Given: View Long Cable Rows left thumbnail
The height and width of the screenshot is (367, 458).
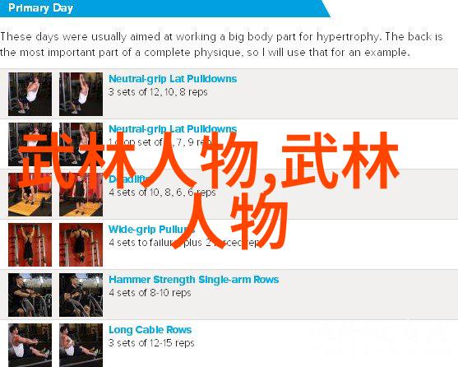Looking at the screenshot, I should click(30, 345).
